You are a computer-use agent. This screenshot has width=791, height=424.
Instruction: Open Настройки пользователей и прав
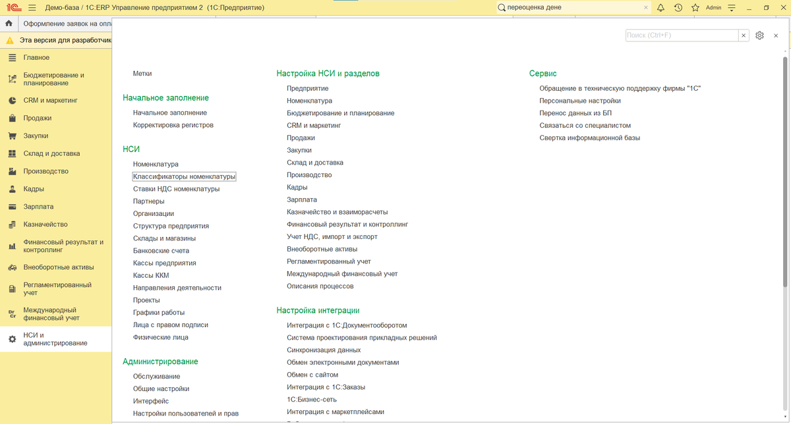pos(185,413)
